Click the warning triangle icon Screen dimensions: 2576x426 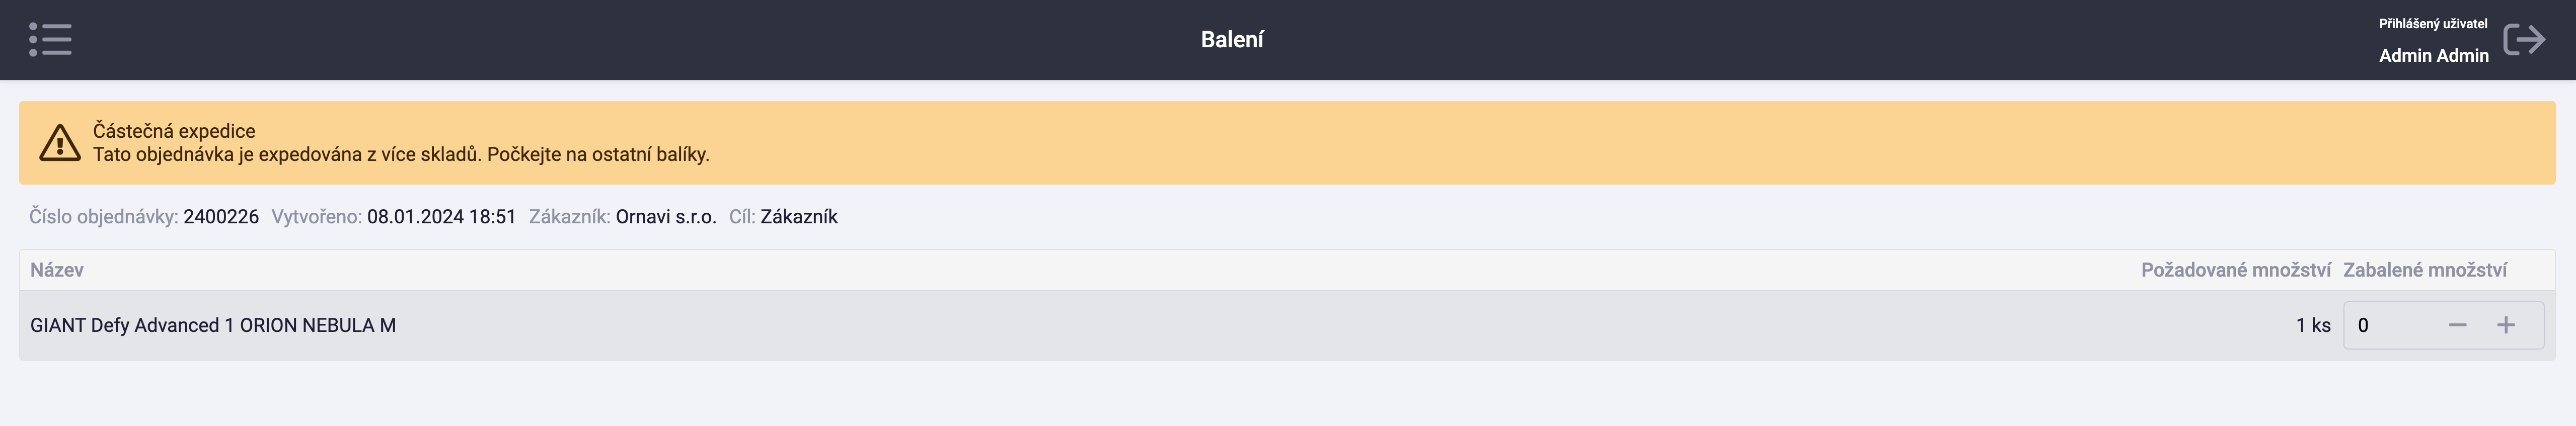60,143
